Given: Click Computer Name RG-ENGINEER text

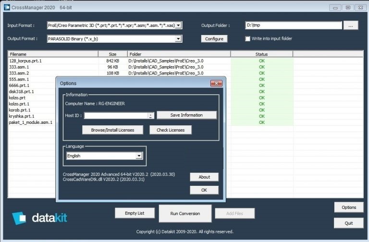Looking at the screenshot, I should point(95,104).
